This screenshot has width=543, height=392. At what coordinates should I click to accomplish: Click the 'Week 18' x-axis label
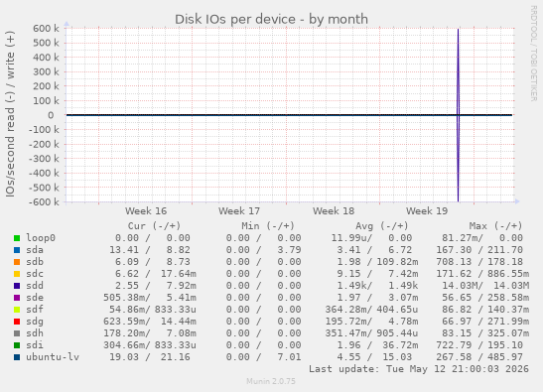click(334, 211)
